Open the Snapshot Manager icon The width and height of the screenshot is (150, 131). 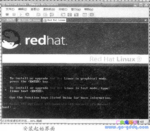click(52, 14)
